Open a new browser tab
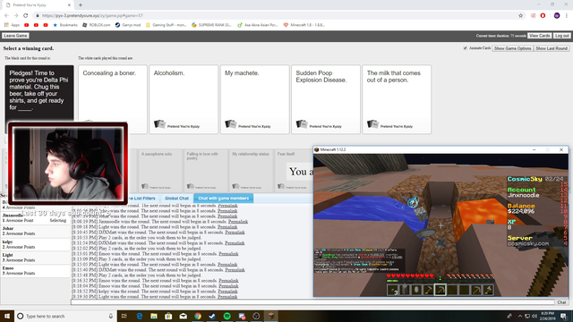Viewport: 573px width, 322px height. click(81, 5)
